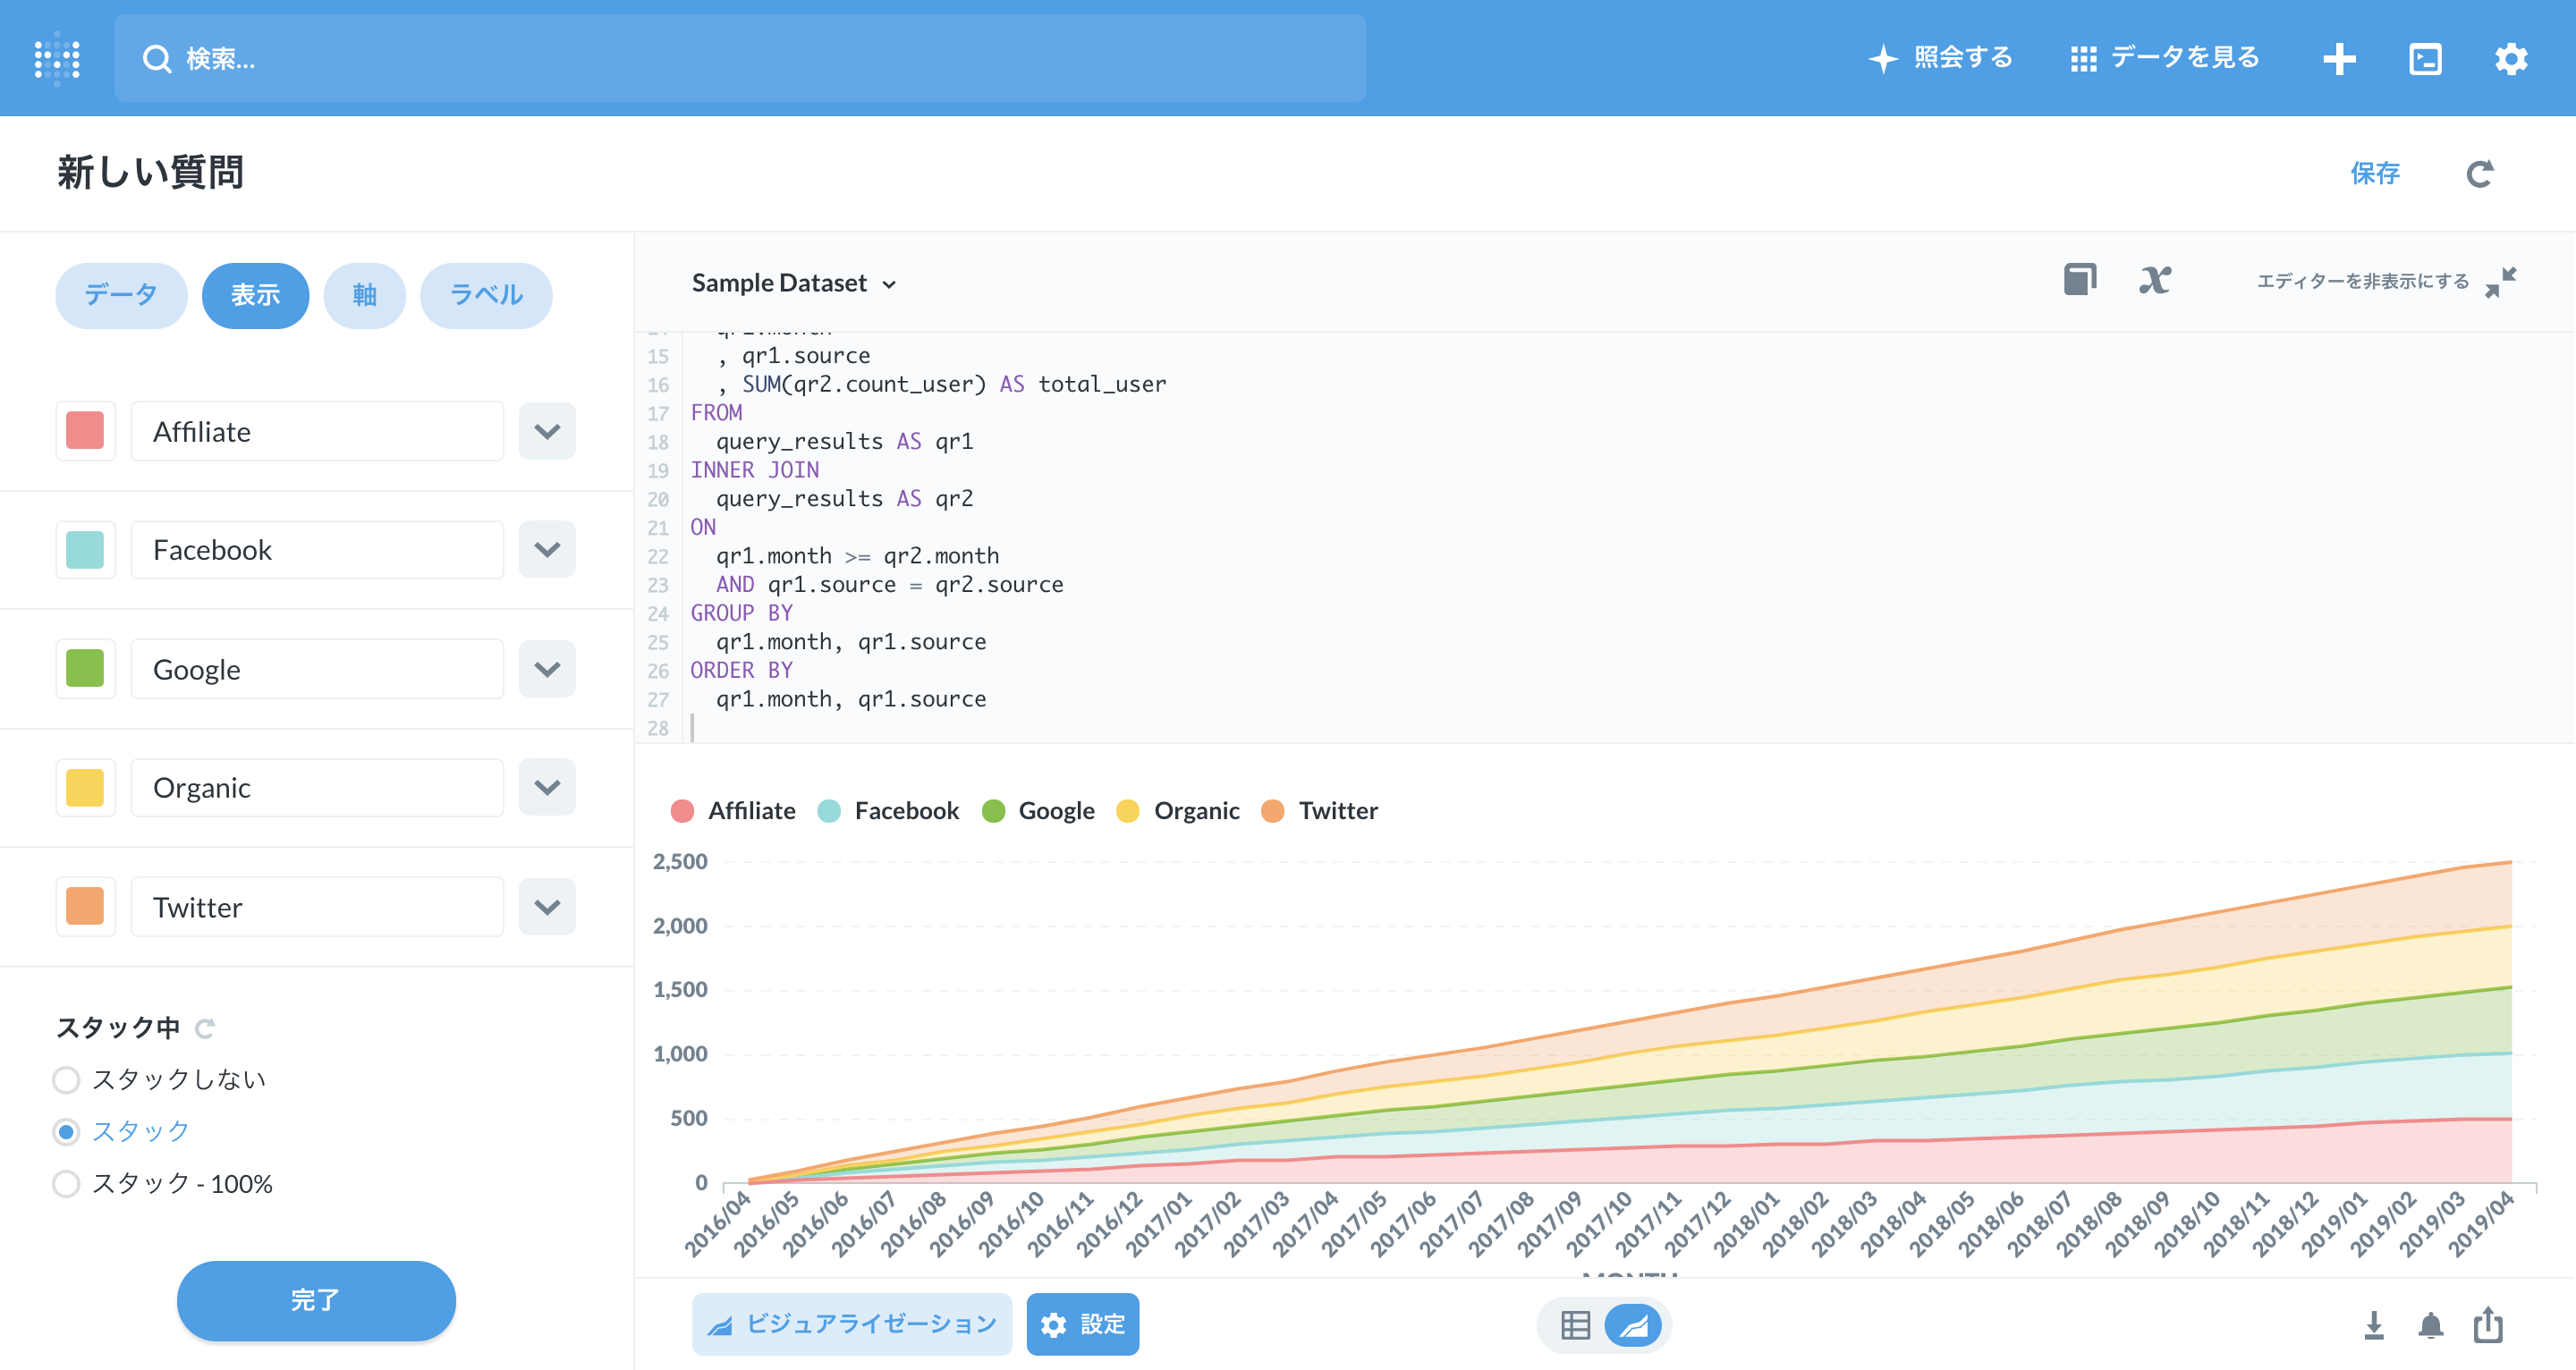
Task: Expand the Google series options chevron
Action: pyautogui.click(x=546, y=669)
